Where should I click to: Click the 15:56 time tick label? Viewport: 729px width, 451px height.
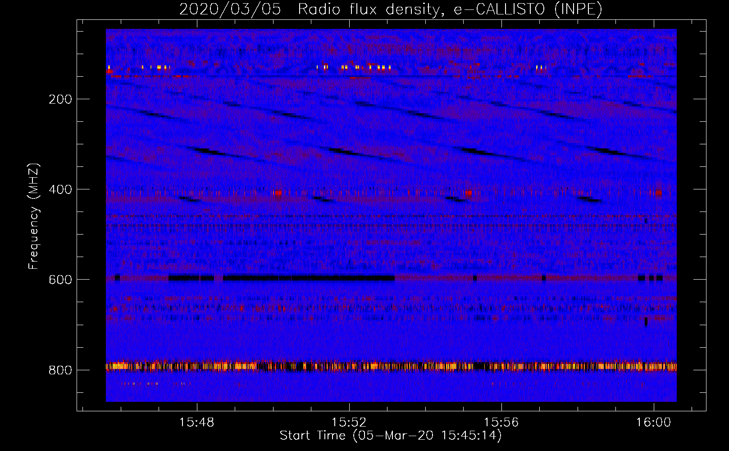coord(501,423)
